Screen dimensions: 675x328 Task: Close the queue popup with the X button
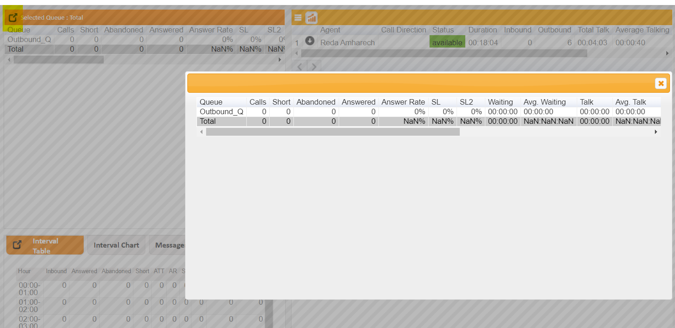[660, 83]
